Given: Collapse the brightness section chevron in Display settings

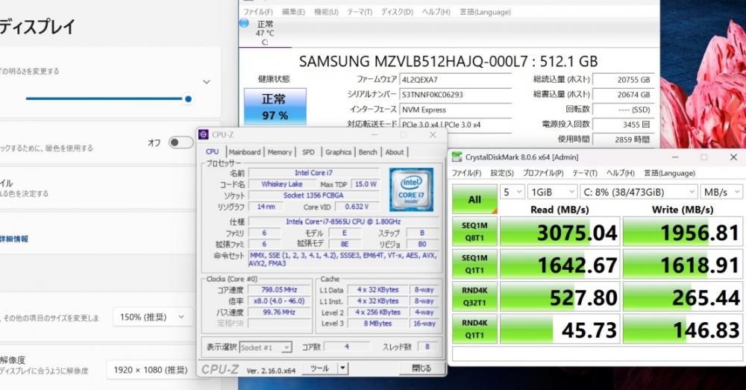Looking at the screenshot, I should tap(207, 82).
